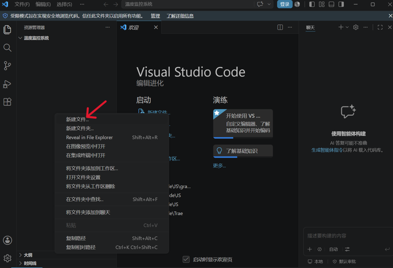Open the Extensions view
The image size is (393, 268).
pyautogui.click(x=7, y=102)
